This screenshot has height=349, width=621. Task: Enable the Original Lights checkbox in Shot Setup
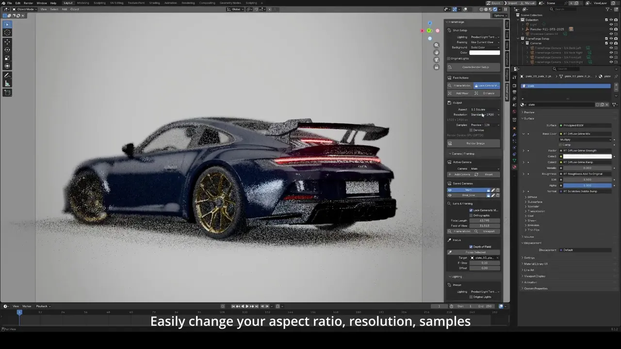[449, 59]
